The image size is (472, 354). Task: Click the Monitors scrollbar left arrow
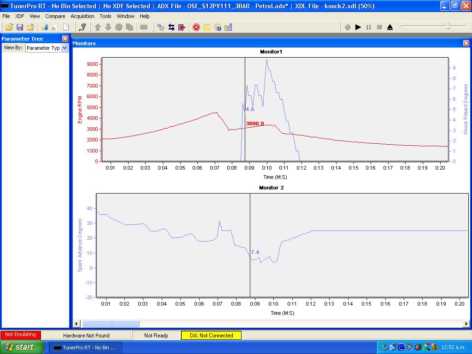tap(77, 324)
